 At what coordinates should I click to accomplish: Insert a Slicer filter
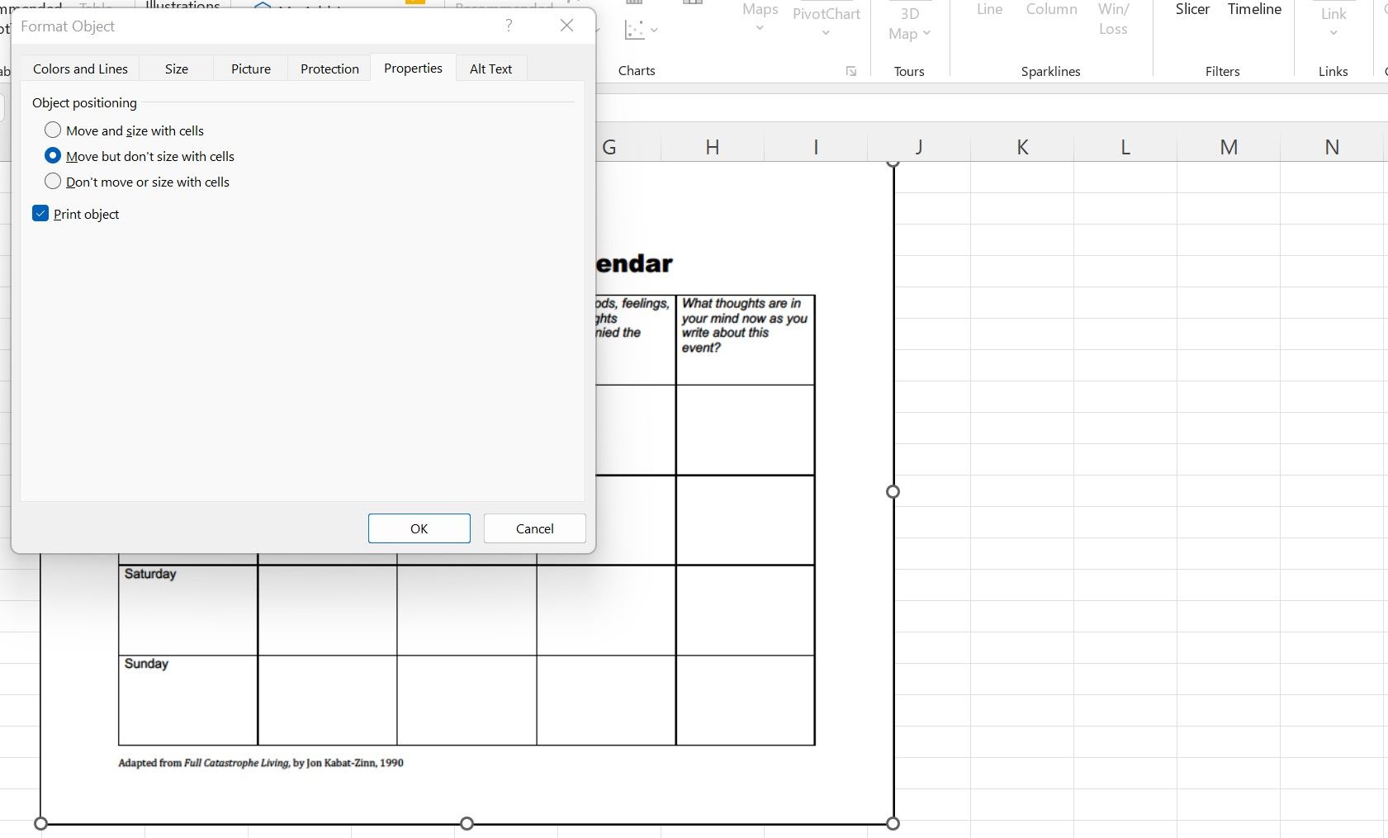coord(1191,9)
